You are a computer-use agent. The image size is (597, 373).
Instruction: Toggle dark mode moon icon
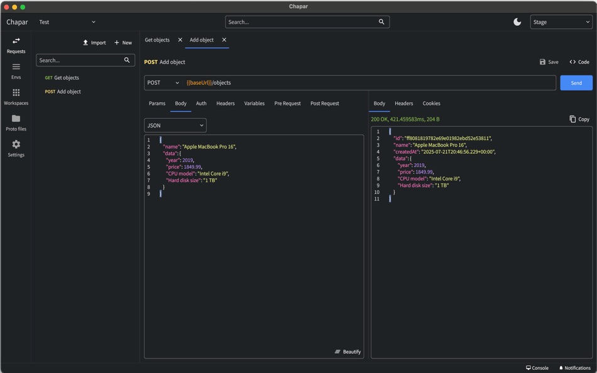517,22
